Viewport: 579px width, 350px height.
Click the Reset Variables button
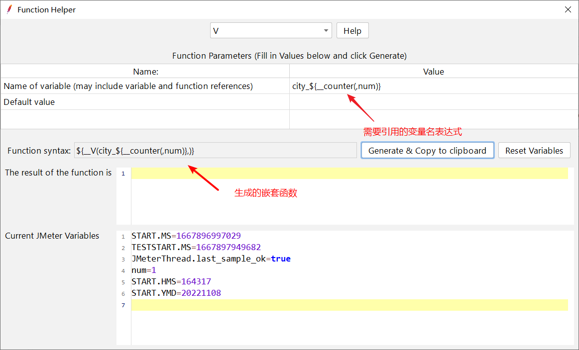(x=534, y=151)
